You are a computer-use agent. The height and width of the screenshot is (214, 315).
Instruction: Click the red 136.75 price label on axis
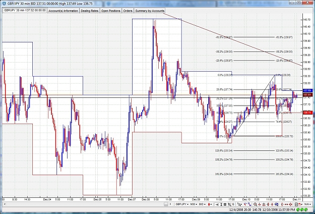[x=307, y=113]
